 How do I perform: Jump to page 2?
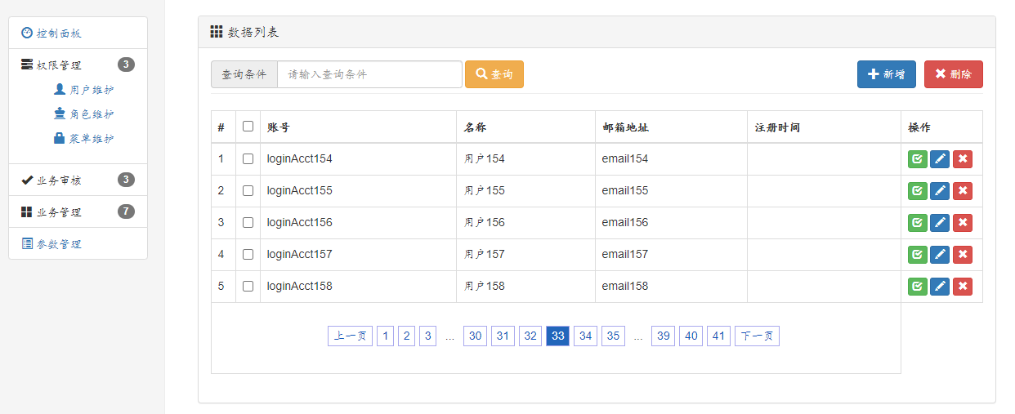[406, 336]
